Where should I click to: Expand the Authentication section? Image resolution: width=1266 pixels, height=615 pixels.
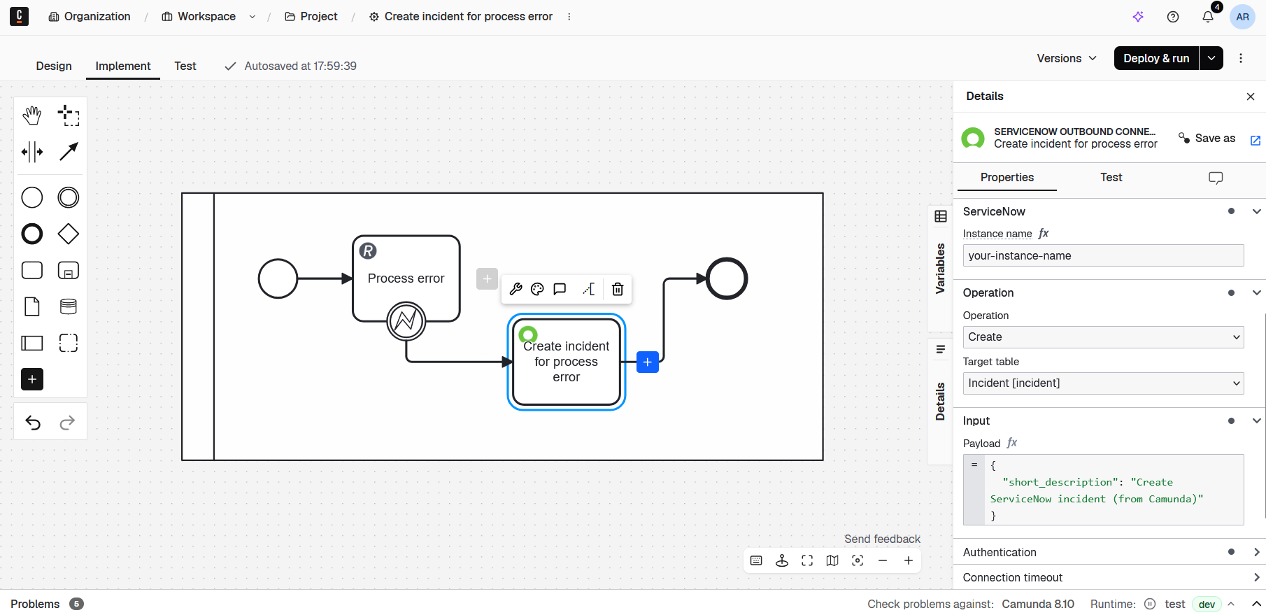pyautogui.click(x=1256, y=552)
